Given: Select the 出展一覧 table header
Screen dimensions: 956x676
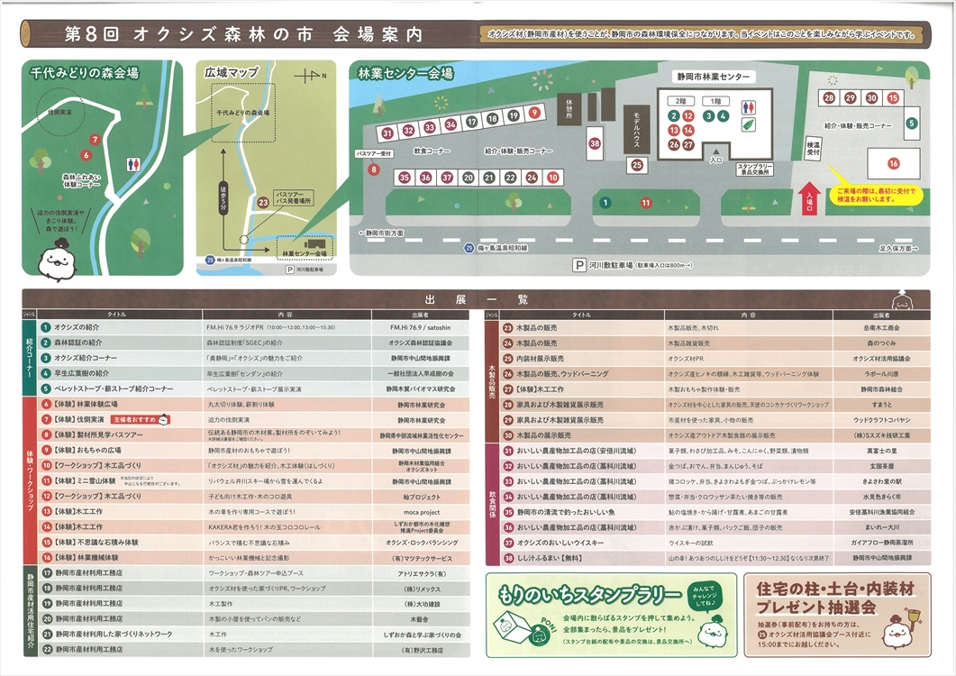Looking at the screenshot, I should coord(478,300).
